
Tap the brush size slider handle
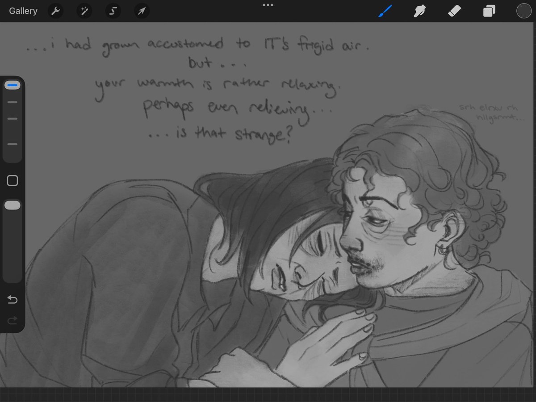click(x=13, y=85)
